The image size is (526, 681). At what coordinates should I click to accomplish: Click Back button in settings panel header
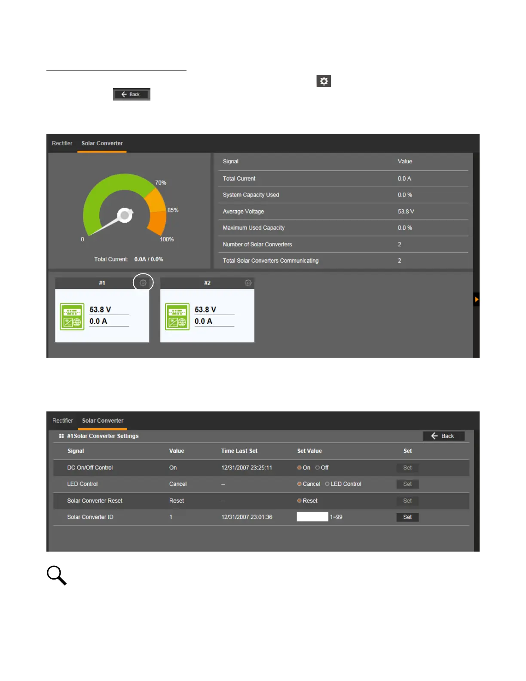pyautogui.click(x=443, y=436)
